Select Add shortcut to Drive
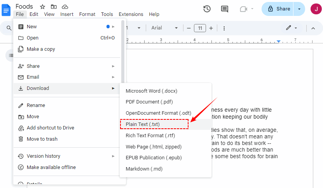The image size is (323, 188). pyautogui.click(x=67, y=128)
